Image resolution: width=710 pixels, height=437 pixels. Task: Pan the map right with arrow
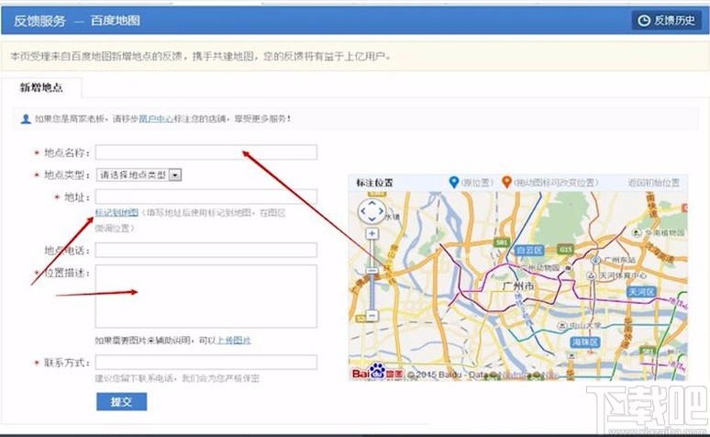(x=381, y=211)
